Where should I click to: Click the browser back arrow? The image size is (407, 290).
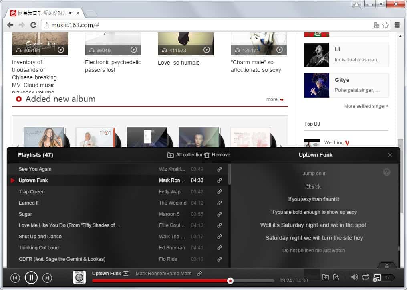coord(10,25)
